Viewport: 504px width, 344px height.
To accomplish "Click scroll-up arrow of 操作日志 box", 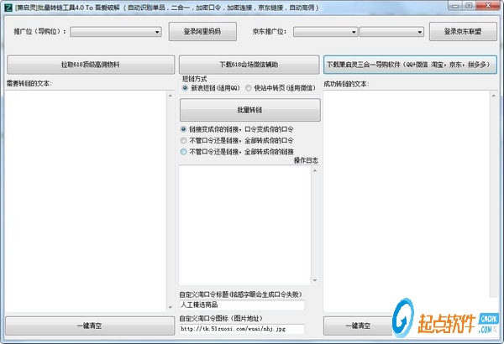I will tap(315, 170).
